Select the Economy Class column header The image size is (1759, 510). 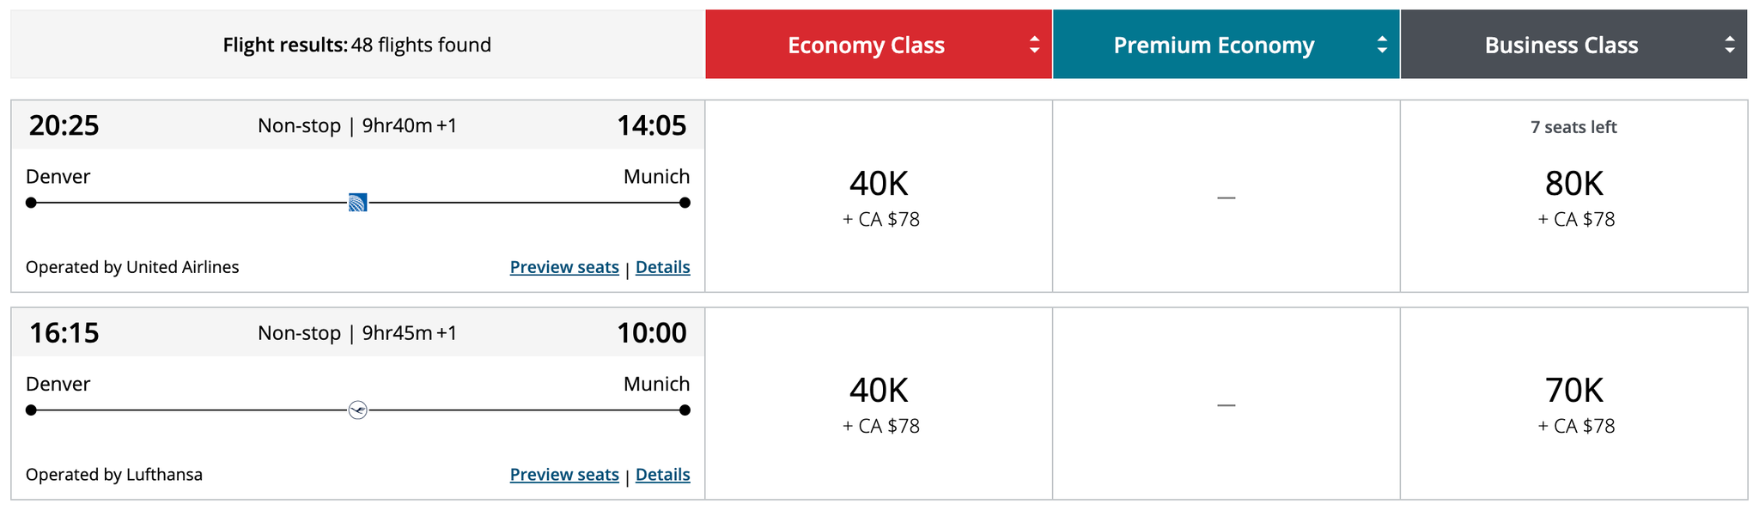[866, 45]
